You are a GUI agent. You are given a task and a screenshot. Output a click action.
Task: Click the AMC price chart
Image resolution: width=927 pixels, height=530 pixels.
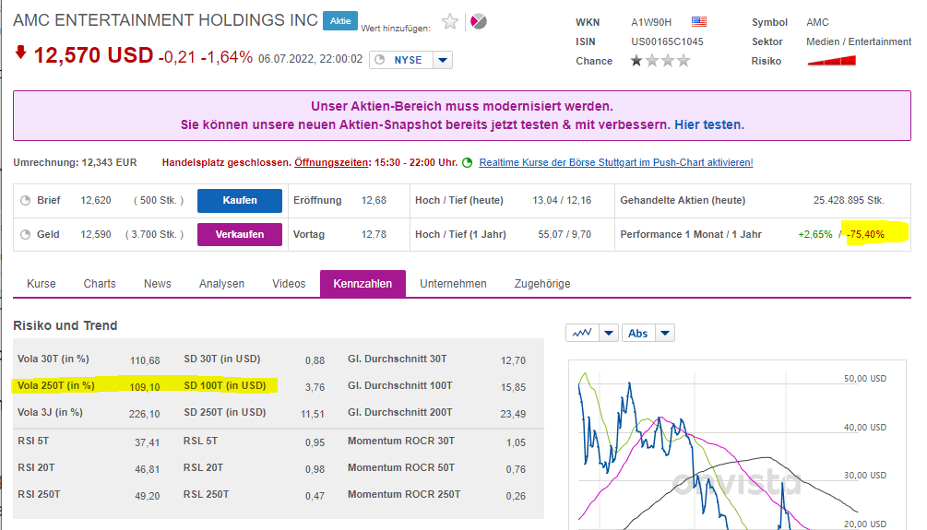point(737,444)
